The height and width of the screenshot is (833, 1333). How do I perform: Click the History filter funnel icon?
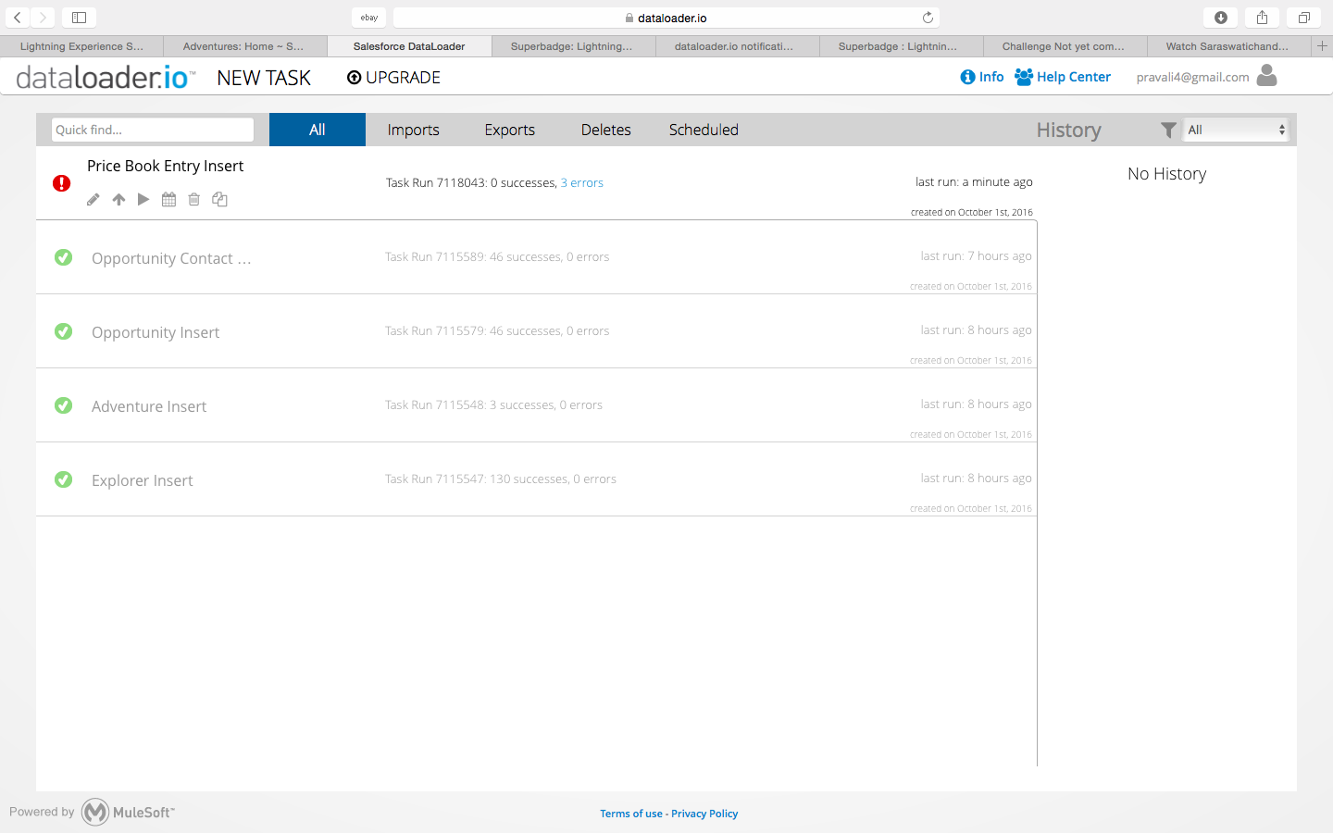(1168, 131)
